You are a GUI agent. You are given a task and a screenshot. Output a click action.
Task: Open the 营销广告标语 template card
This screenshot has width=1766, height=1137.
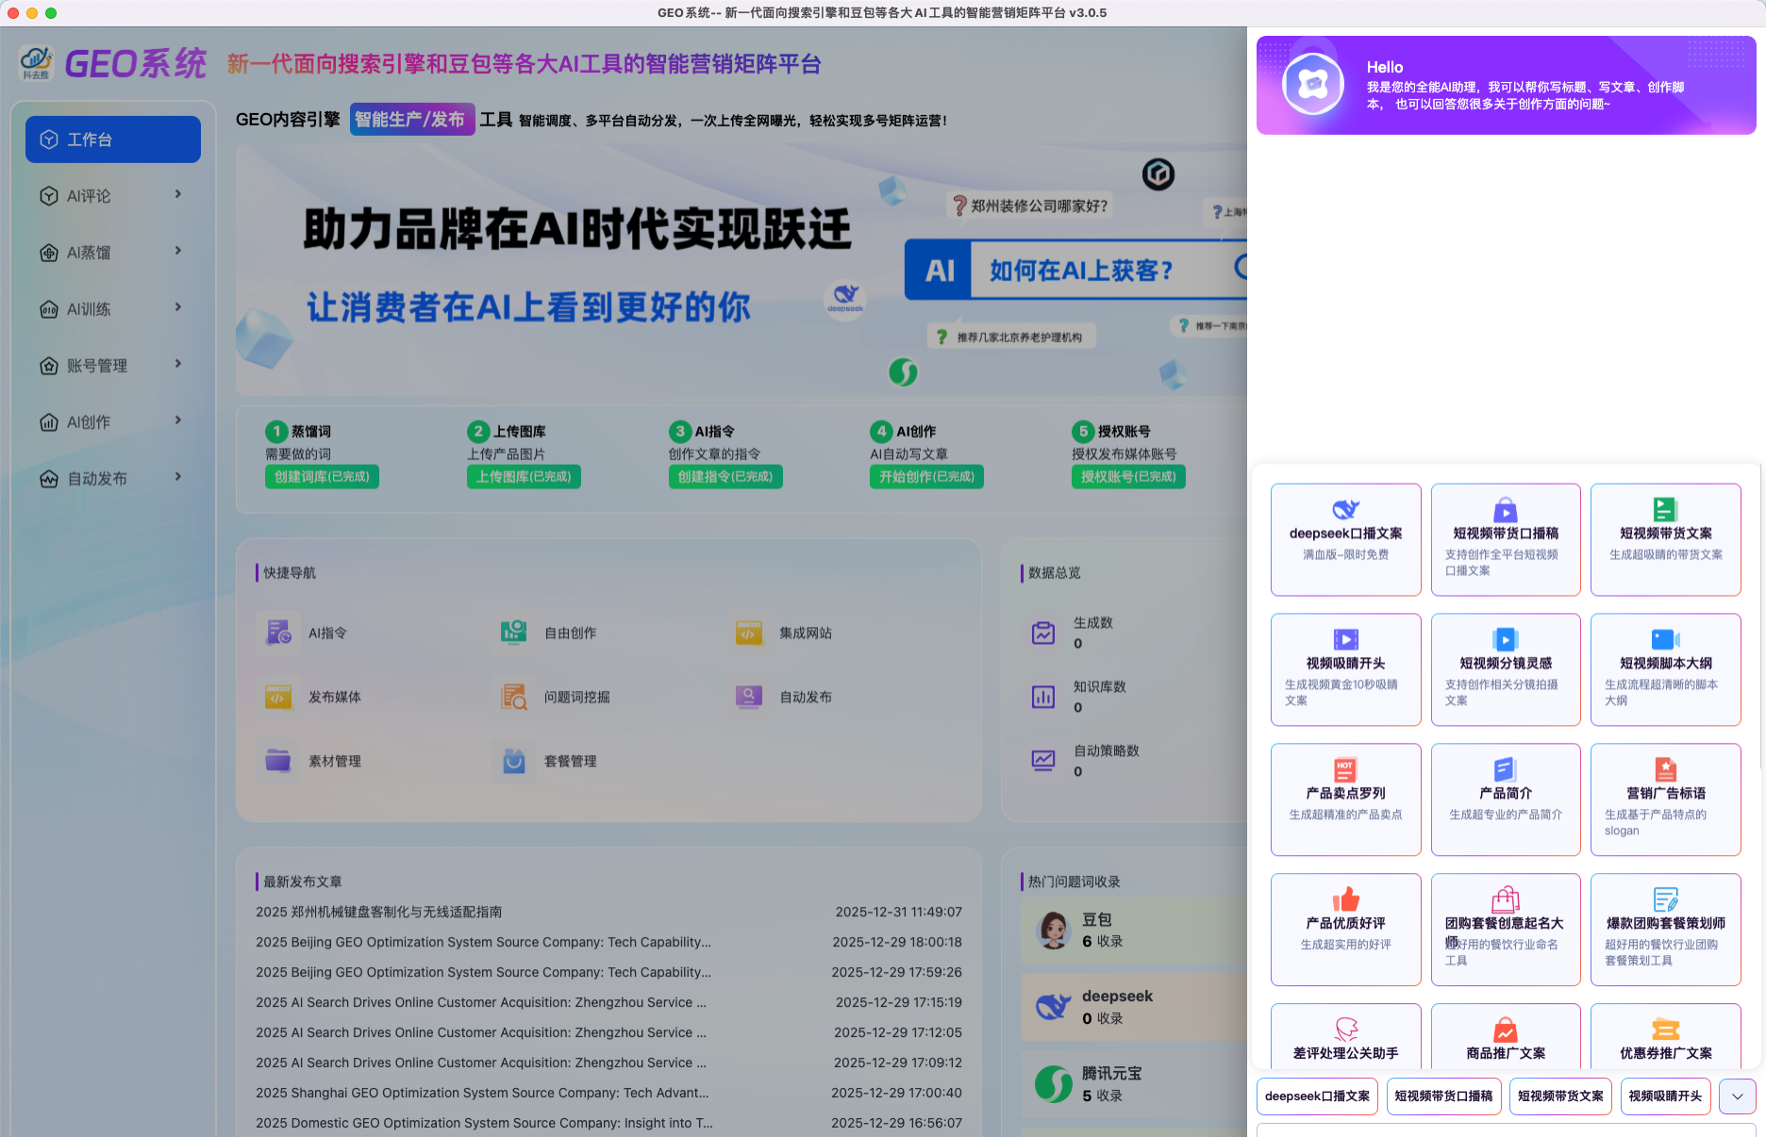[x=1665, y=799]
